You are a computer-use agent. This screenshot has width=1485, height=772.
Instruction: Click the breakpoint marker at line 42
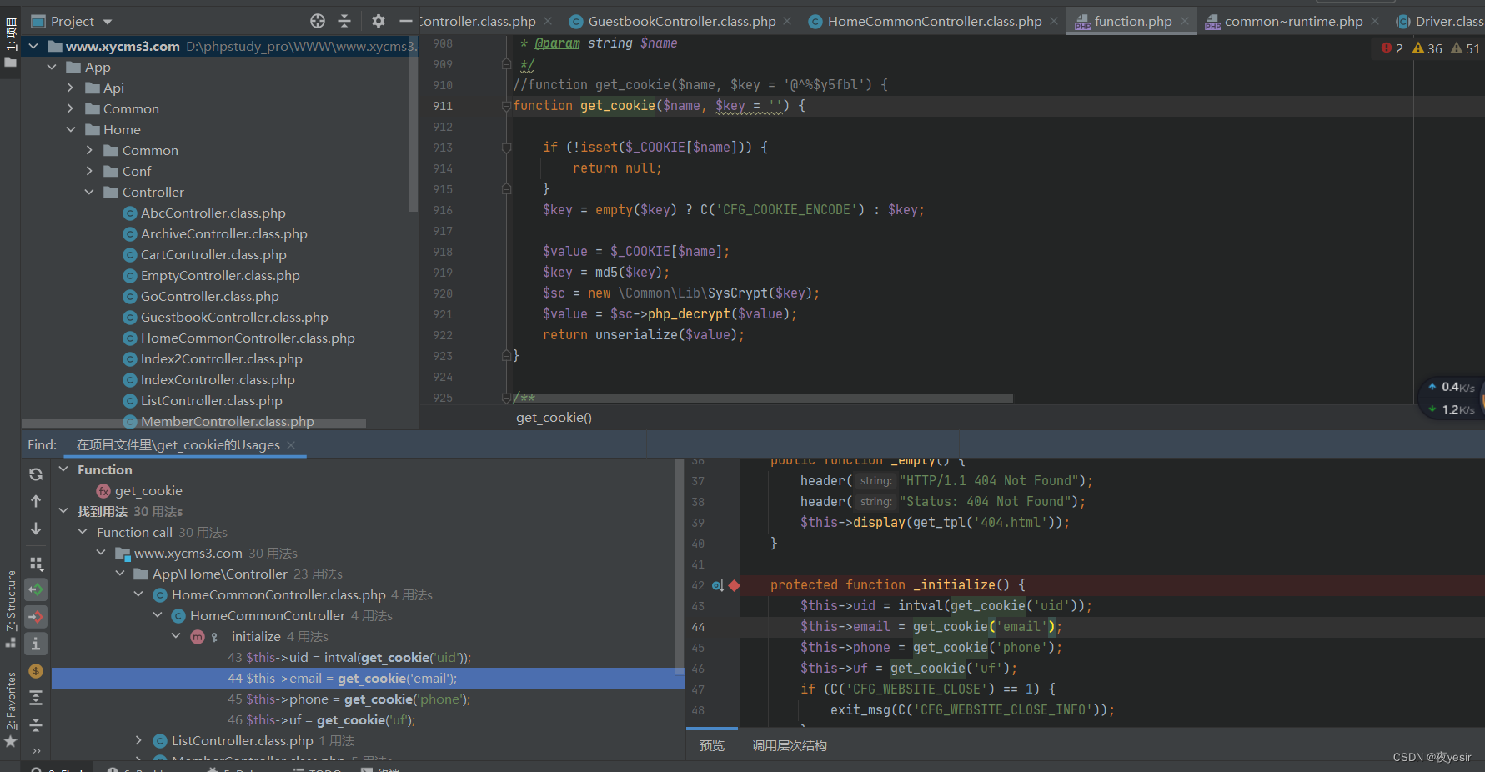735,585
